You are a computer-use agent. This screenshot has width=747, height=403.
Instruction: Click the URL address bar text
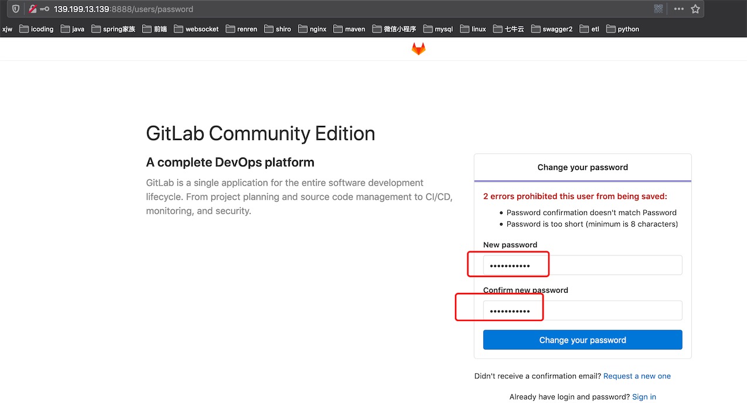[123, 9]
